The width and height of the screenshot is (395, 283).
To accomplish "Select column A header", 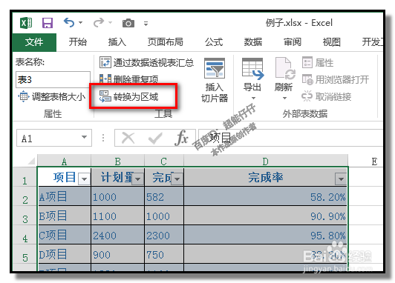I will (65, 162).
